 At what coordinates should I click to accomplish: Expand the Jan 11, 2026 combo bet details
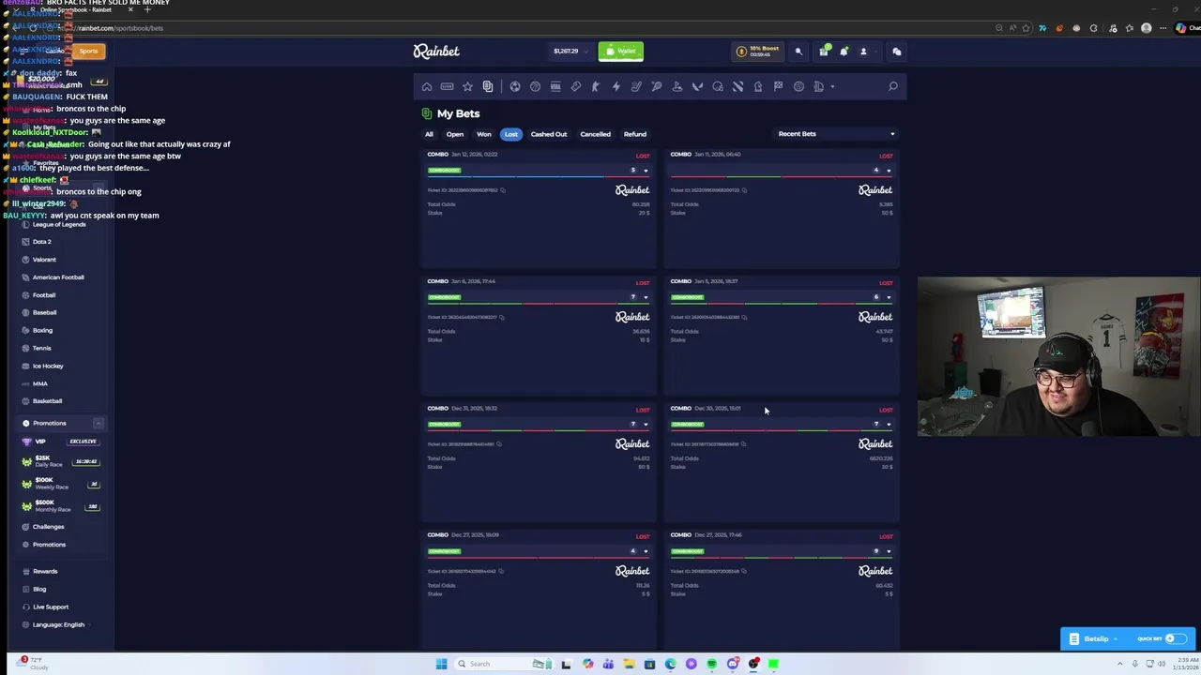[889, 171]
